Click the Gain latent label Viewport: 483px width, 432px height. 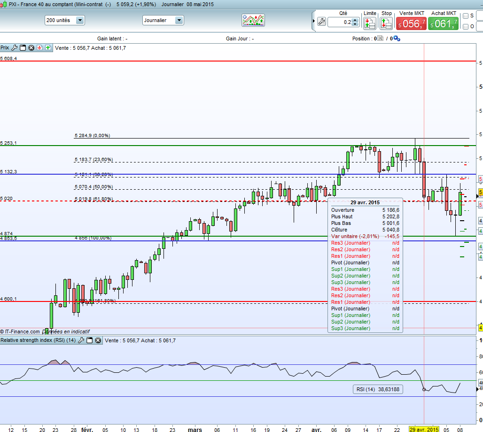point(112,39)
